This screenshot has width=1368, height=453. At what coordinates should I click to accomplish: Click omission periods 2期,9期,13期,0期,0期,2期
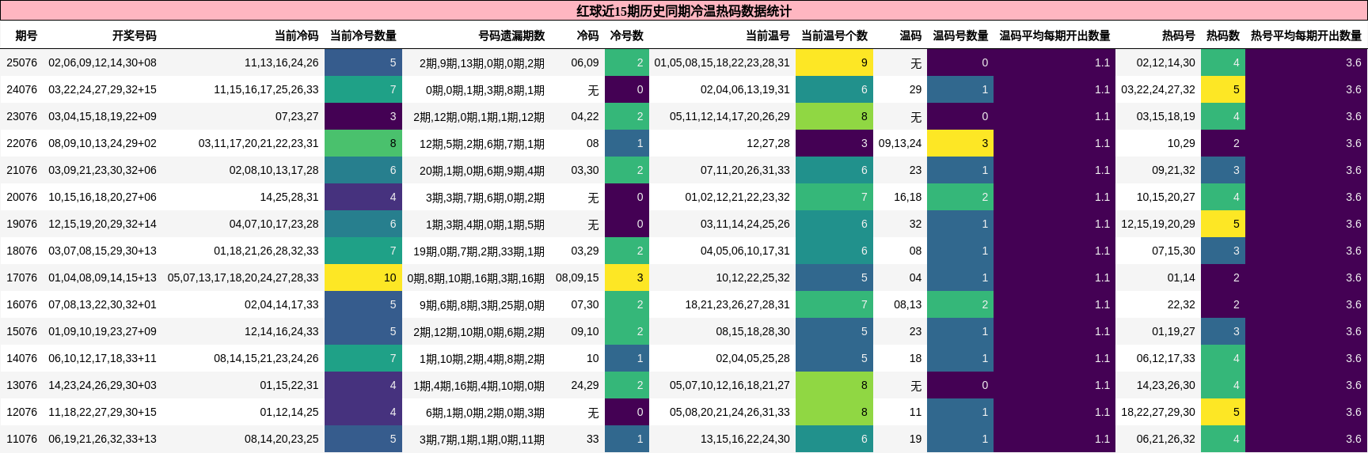click(x=482, y=62)
